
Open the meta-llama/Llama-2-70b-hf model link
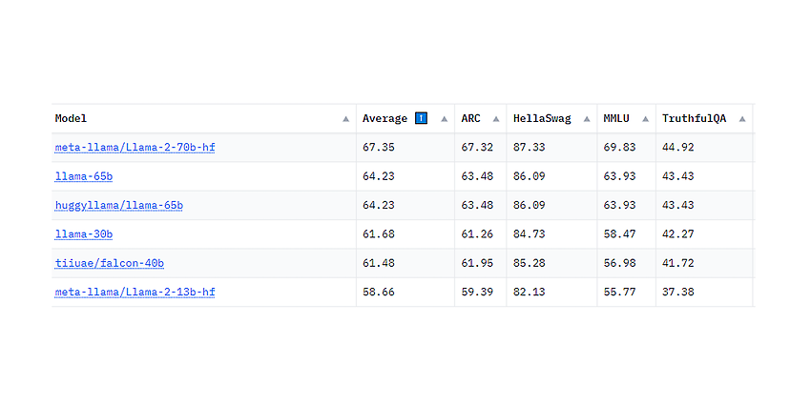click(x=135, y=148)
